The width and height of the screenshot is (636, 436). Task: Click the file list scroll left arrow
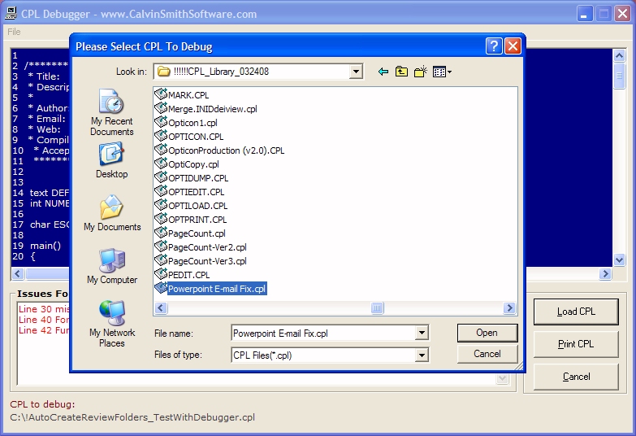pos(161,308)
